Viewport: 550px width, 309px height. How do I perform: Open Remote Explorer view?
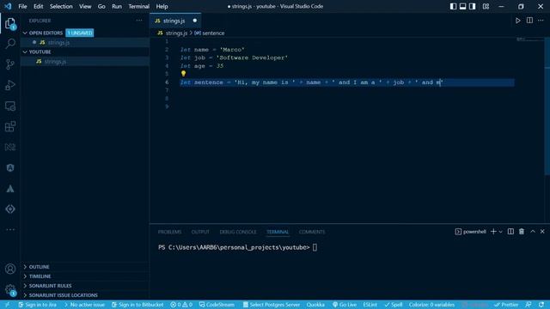(10, 106)
